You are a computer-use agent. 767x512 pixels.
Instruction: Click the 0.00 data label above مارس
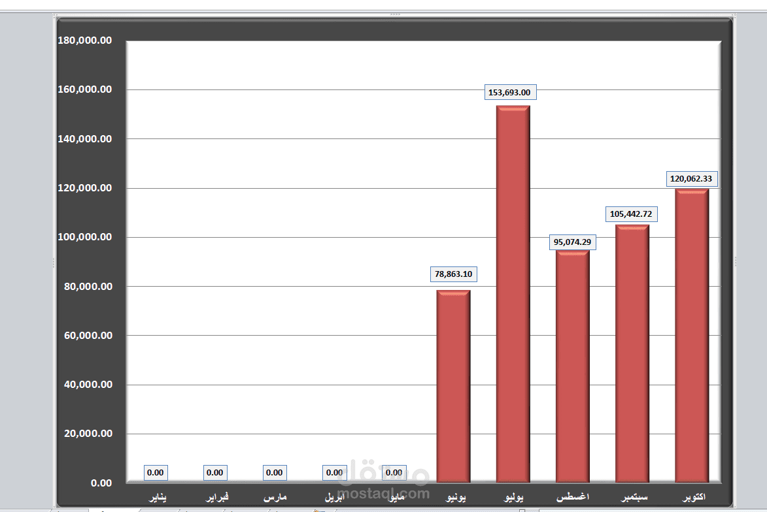(275, 472)
